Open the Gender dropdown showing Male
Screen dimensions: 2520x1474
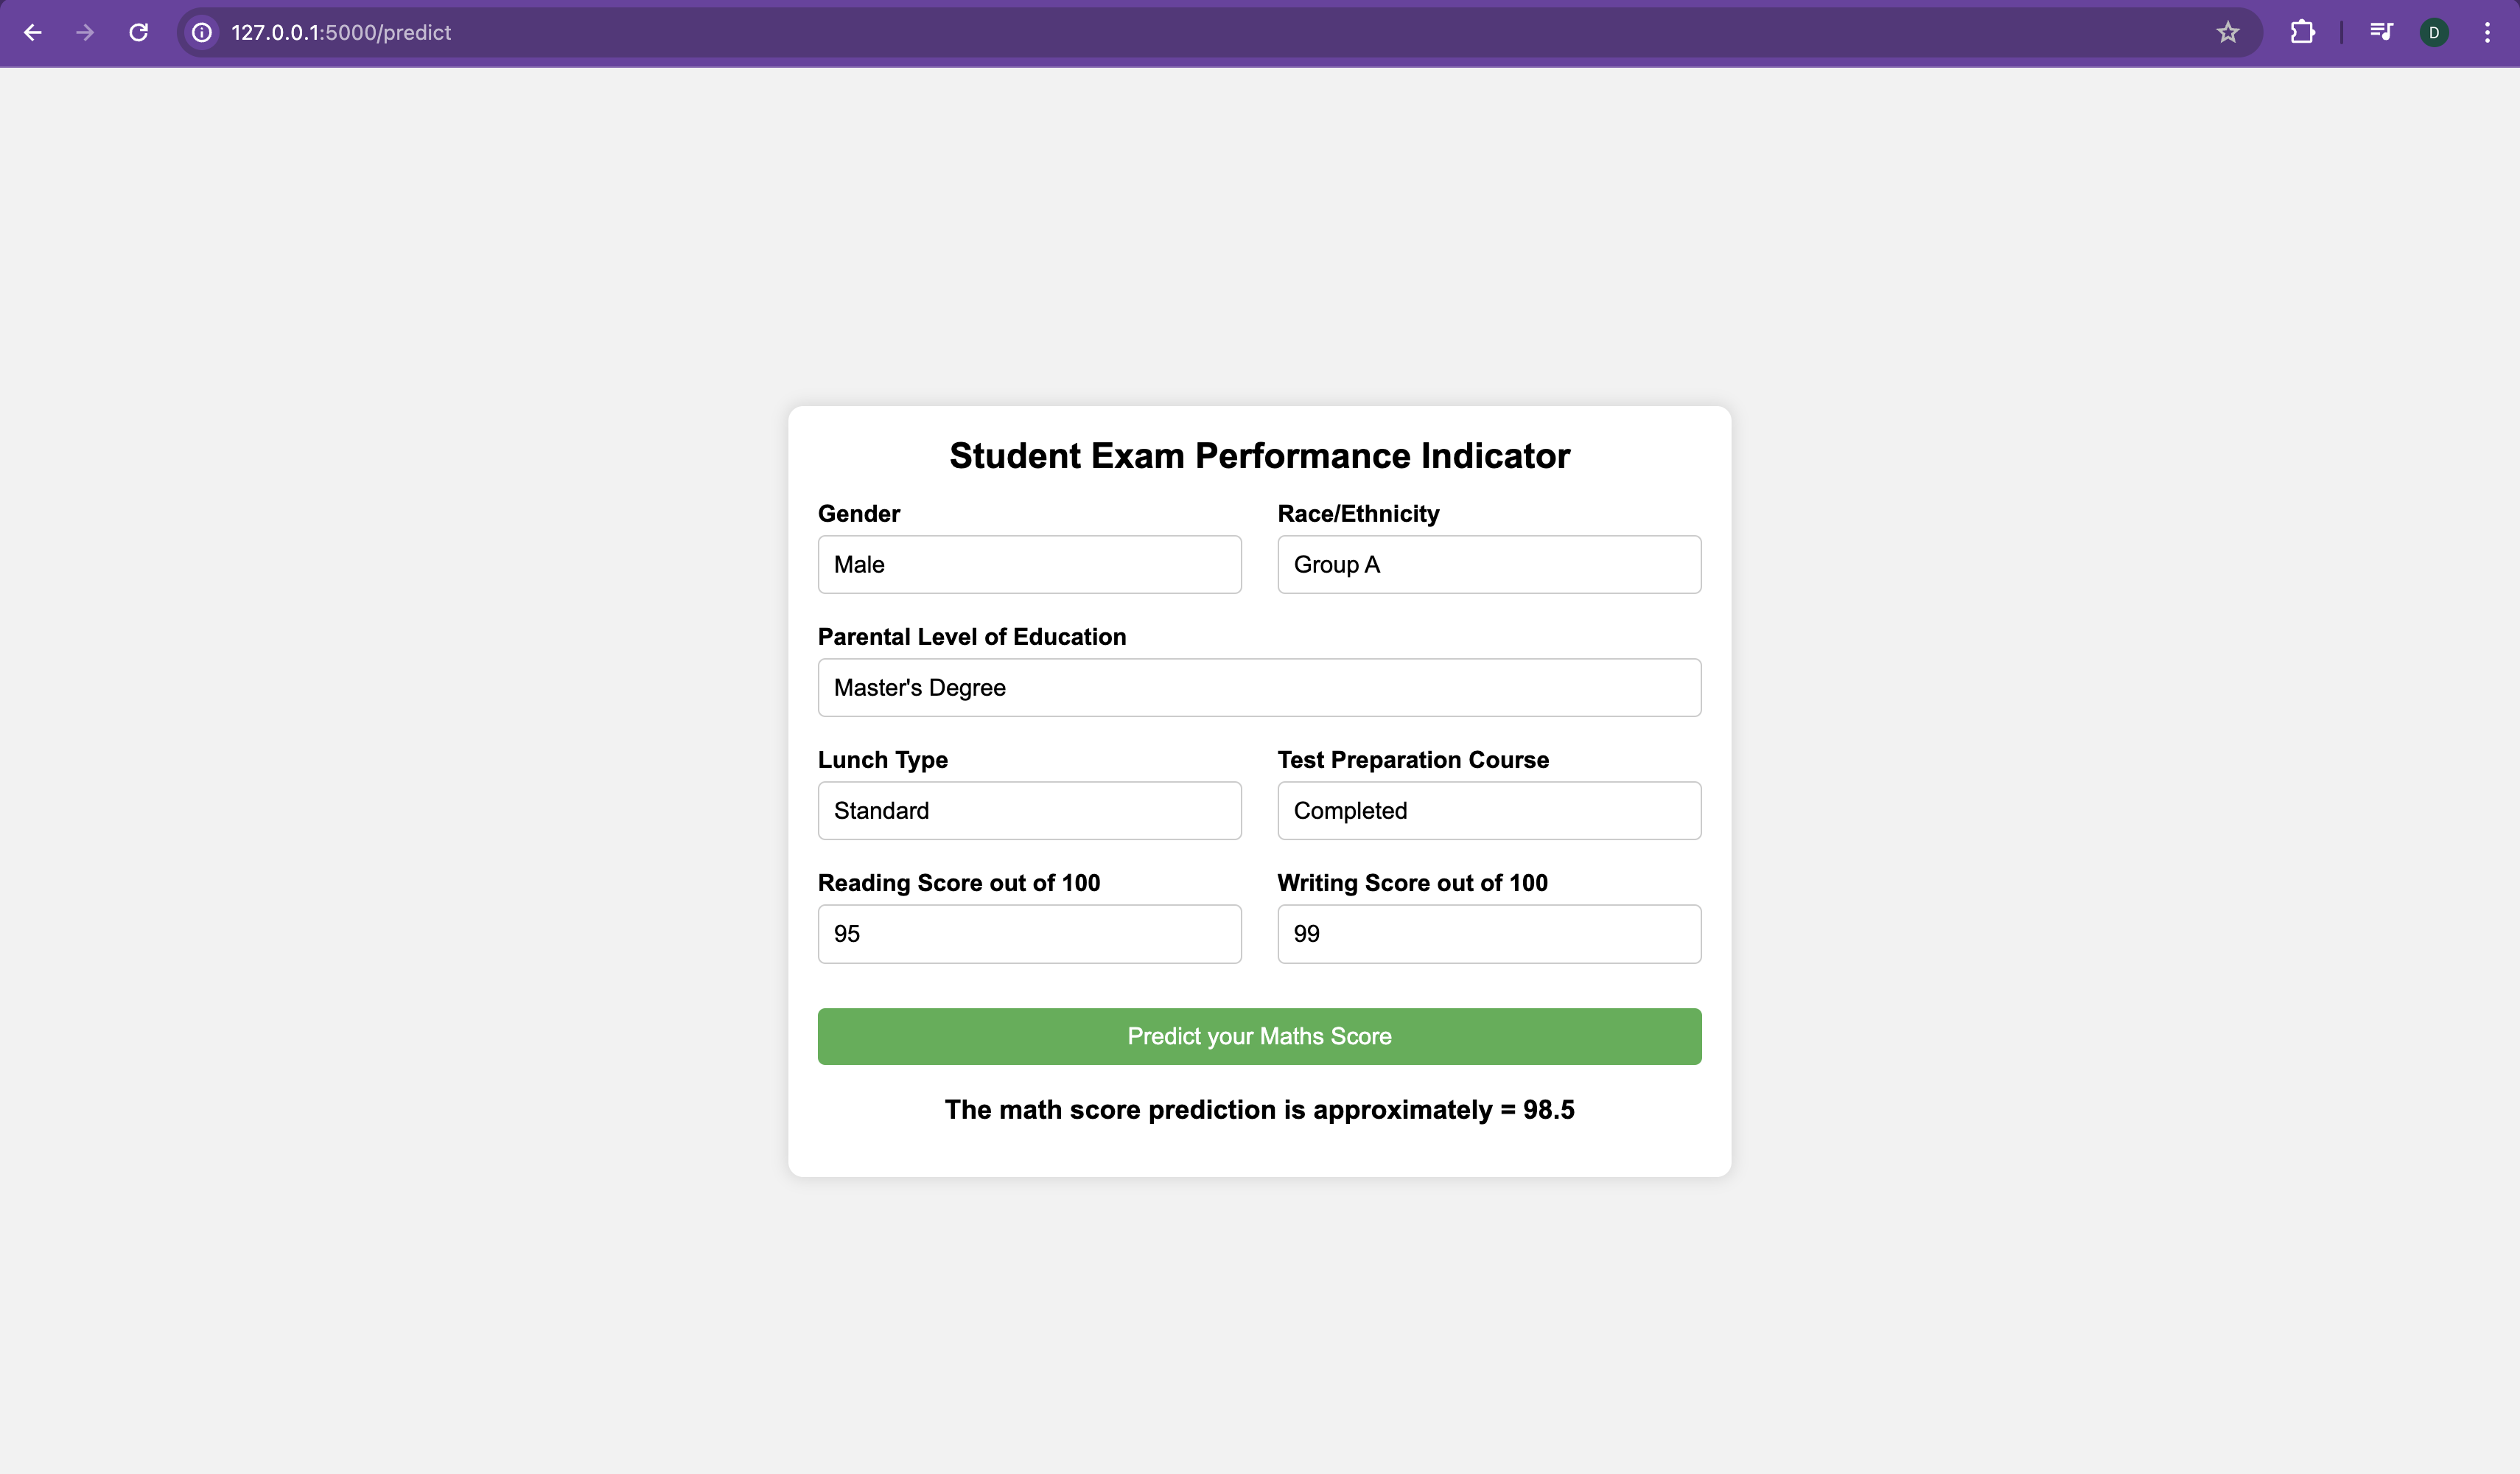[x=1030, y=564]
